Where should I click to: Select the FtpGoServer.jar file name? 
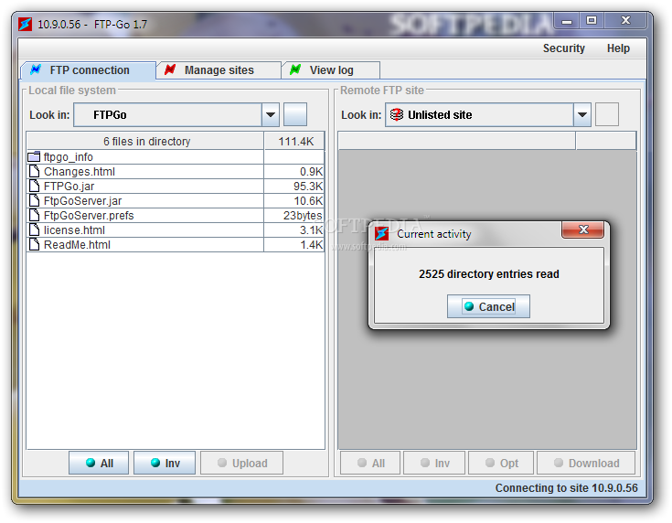(82, 200)
